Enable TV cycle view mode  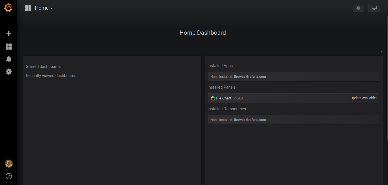click(x=374, y=8)
